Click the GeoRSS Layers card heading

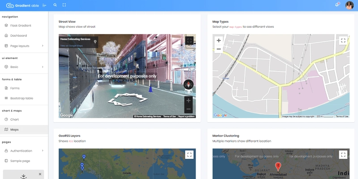click(69, 136)
